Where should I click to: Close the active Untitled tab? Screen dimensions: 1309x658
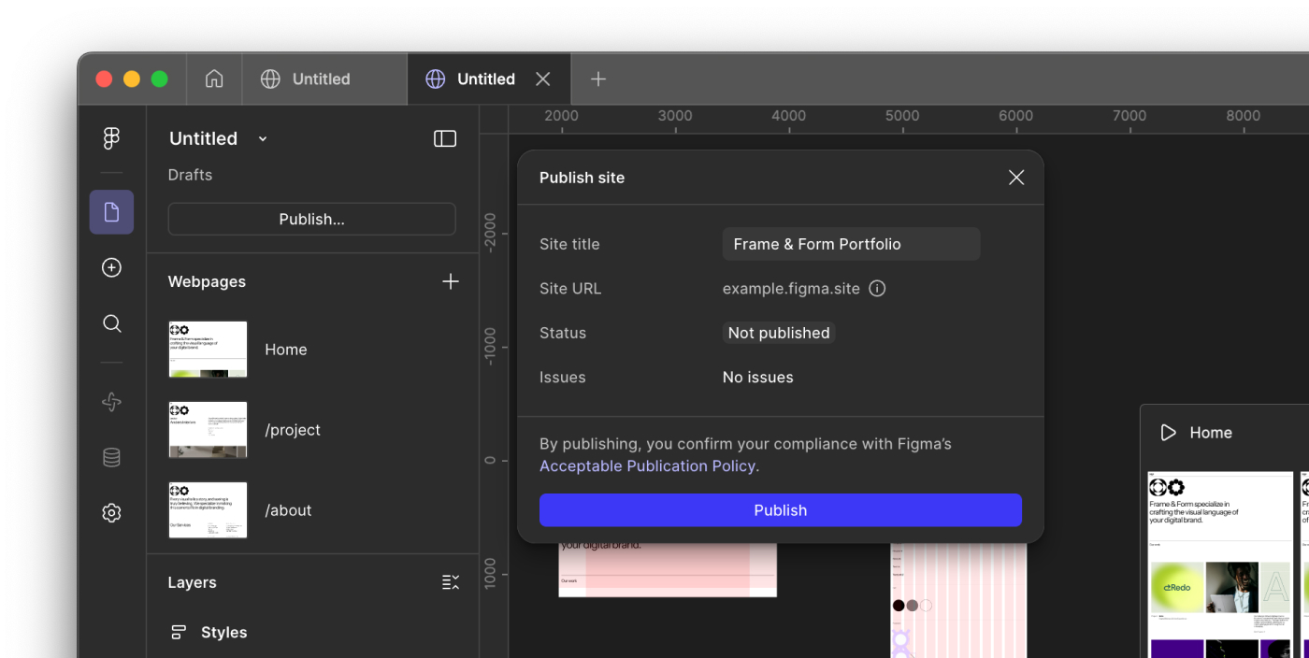(x=542, y=79)
